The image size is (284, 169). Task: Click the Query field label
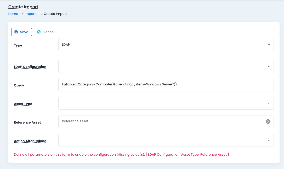(19, 85)
